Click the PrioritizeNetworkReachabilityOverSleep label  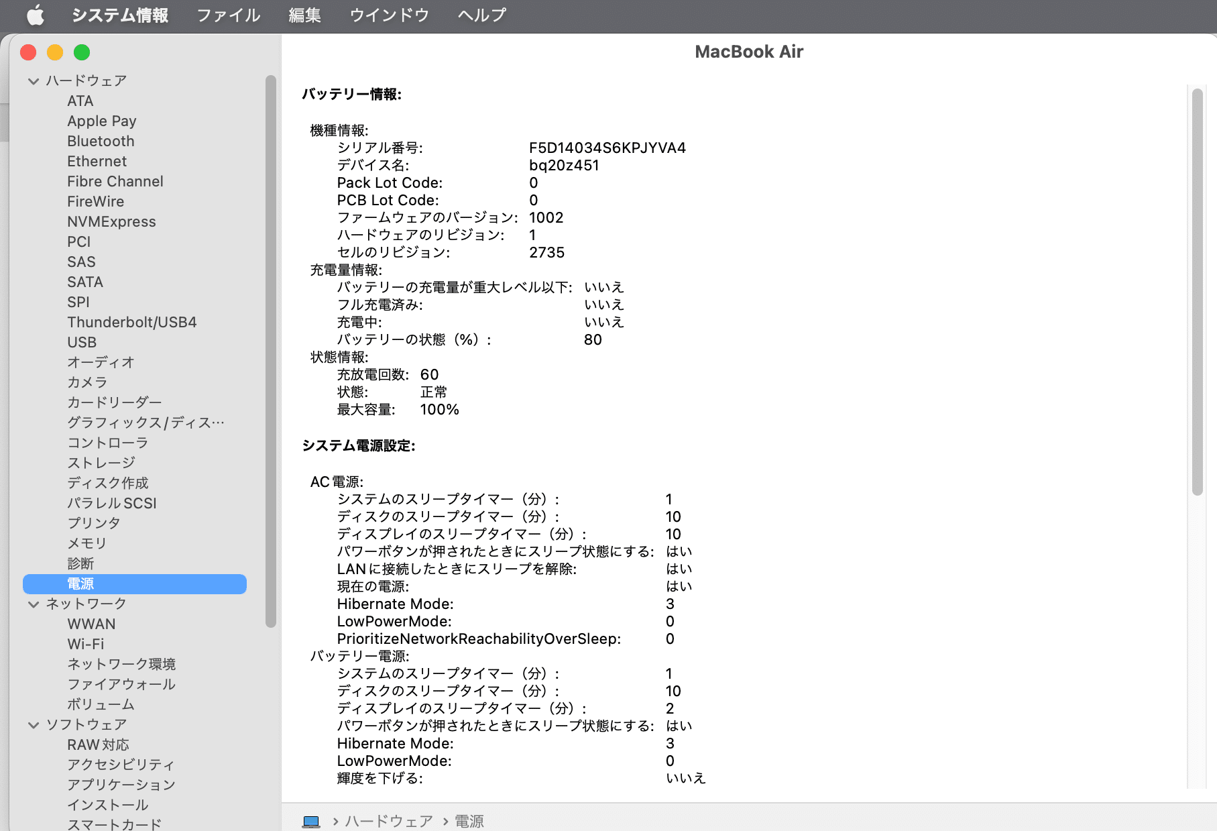point(479,639)
